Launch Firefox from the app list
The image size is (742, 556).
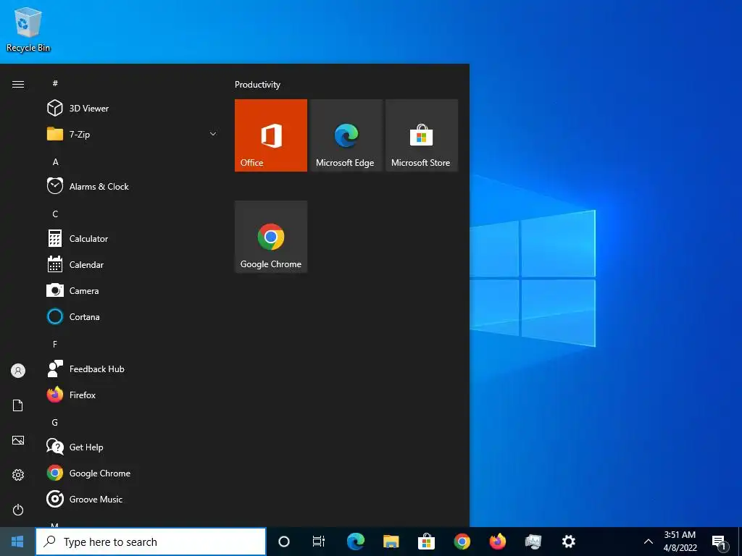point(133,395)
